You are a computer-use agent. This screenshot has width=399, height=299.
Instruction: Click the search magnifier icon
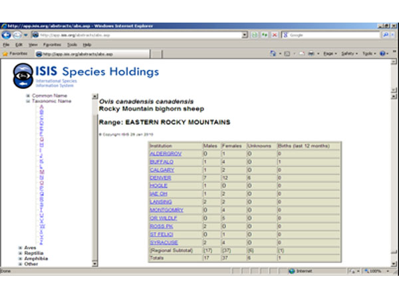[x=386, y=35]
